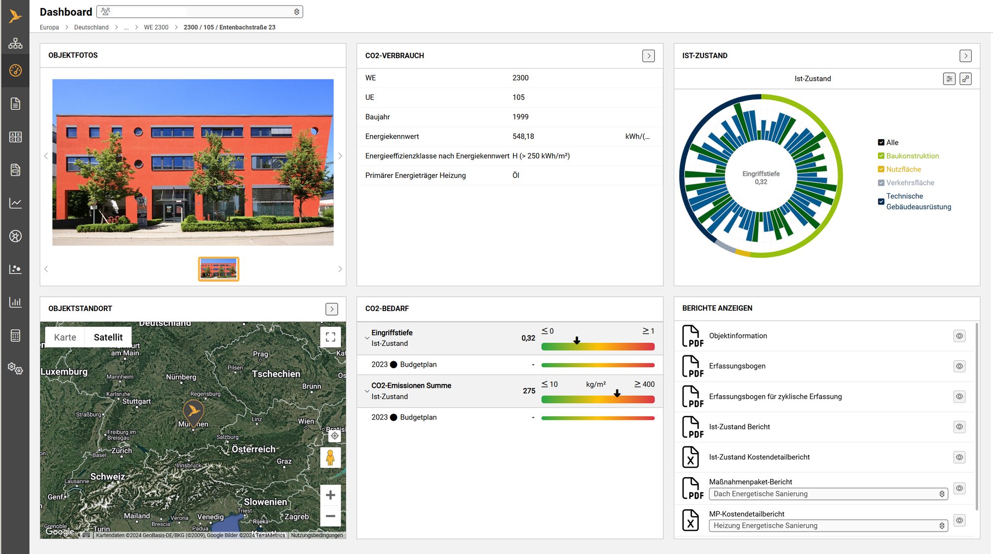
Task: Select the building photo thumbnail
Action: [x=218, y=269]
